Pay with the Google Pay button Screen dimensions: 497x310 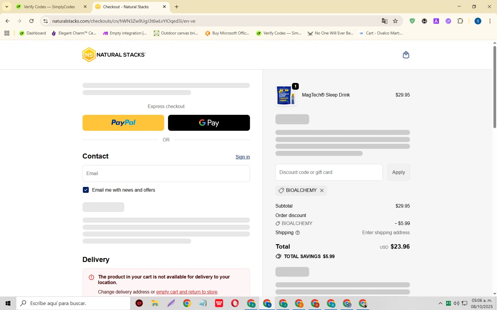(209, 123)
